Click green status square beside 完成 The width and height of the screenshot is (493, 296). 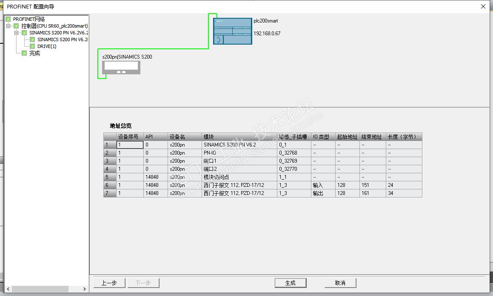(24, 54)
